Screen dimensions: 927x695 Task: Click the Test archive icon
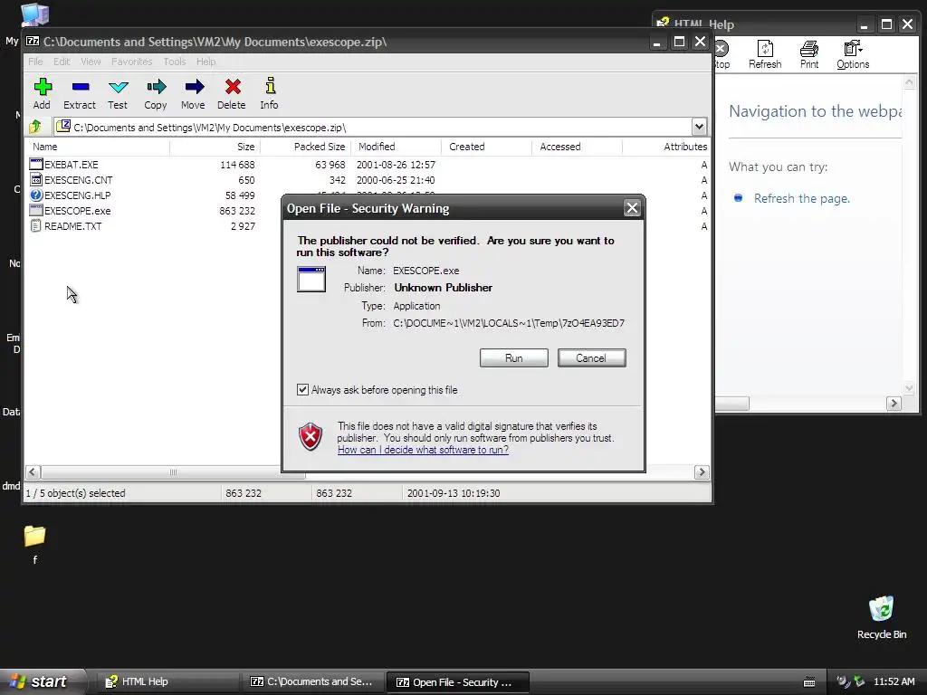(x=119, y=88)
